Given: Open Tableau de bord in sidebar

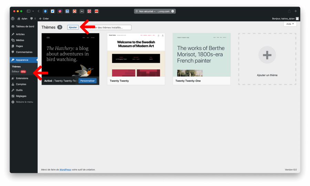Looking at the screenshot, I should click(x=23, y=26).
